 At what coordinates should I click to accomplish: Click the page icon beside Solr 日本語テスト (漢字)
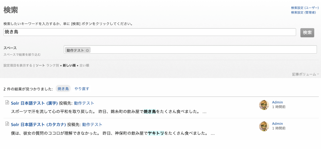7,103
